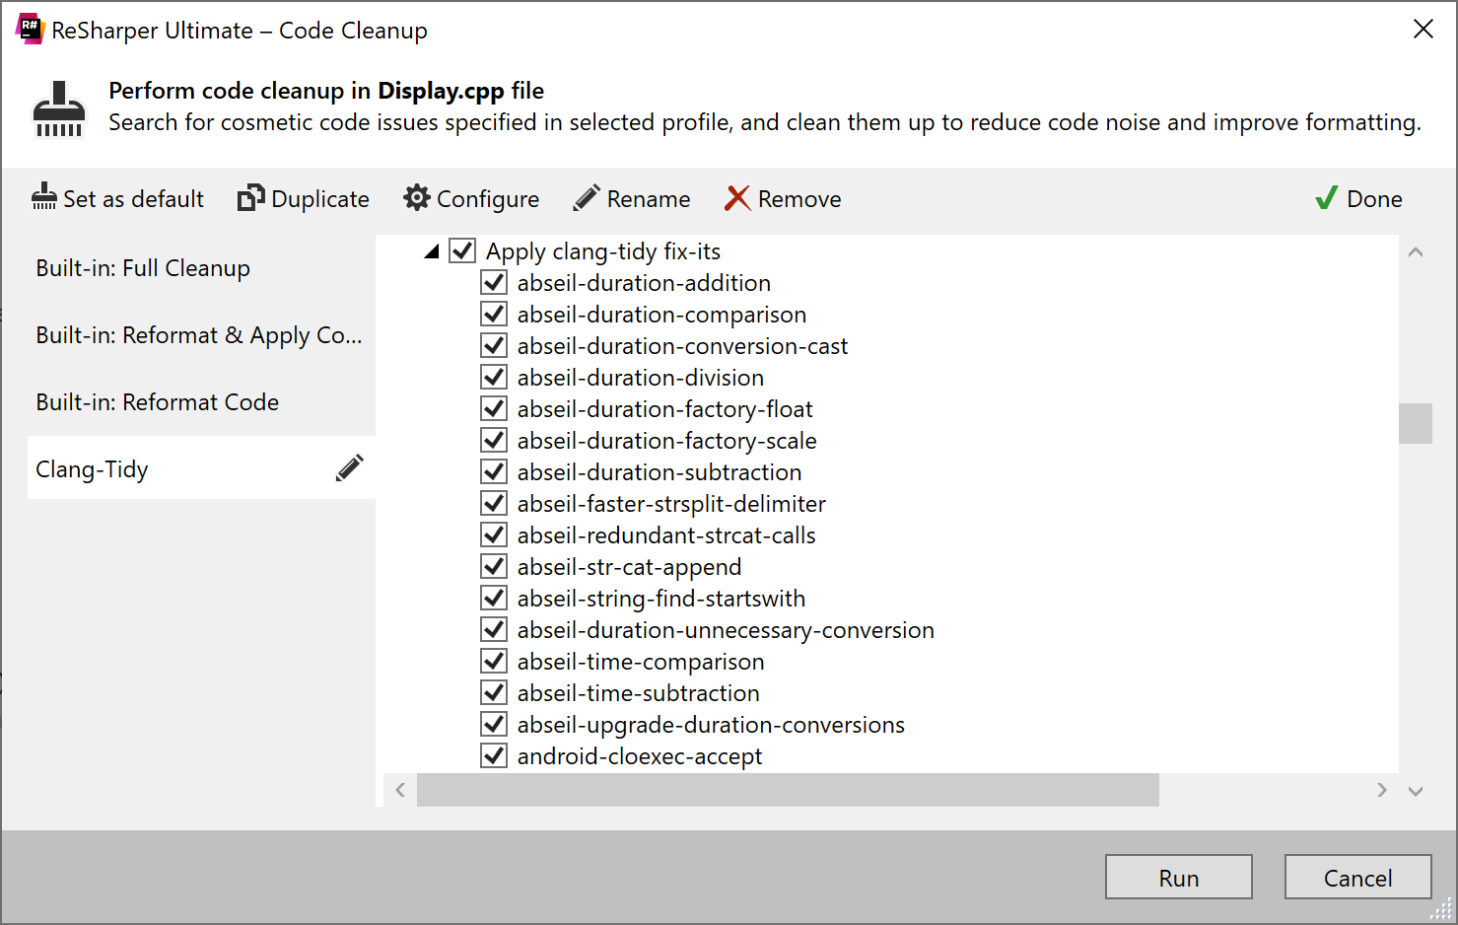Viewport: 1458px width, 925px height.
Task: Click the Set as default toolbar icon
Action: (x=44, y=197)
